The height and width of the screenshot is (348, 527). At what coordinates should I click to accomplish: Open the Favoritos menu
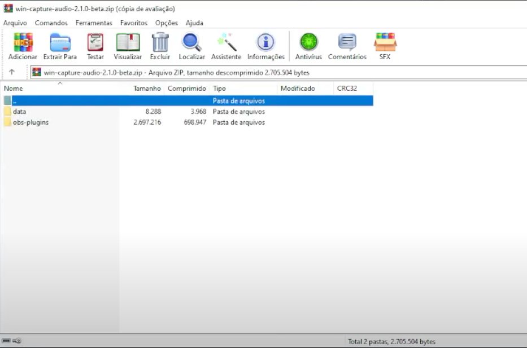pyautogui.click(x=134, y=23)
